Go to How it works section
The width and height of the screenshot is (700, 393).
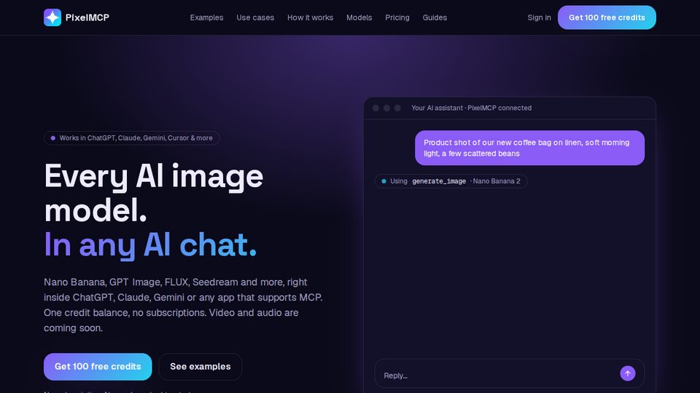coord(310,17)
